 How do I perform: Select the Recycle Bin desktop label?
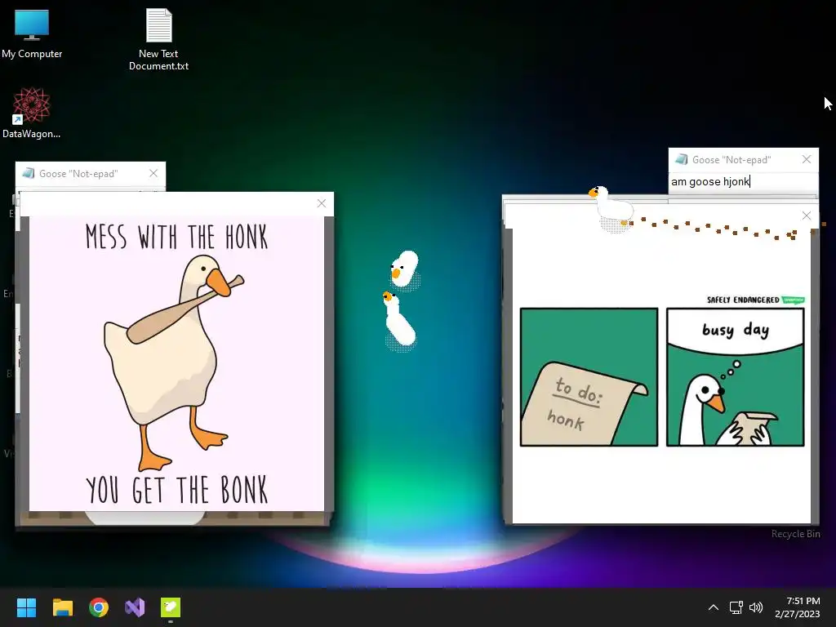tap(795, 534)
